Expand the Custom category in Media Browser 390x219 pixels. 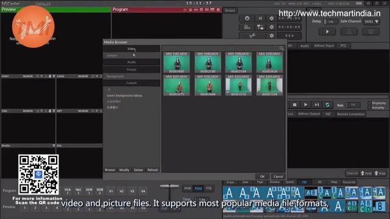(x=132, y=83)
